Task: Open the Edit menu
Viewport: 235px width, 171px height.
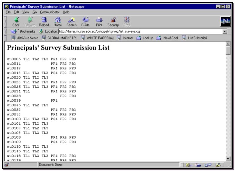Action: tap(16, 12)
